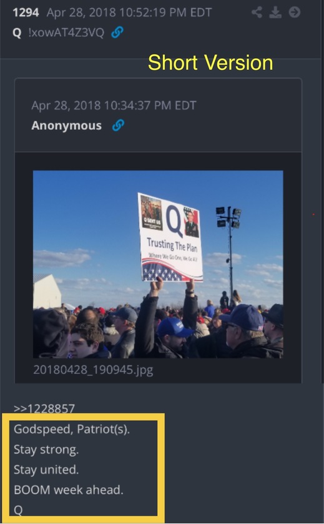Click the 'Stay strong.' line
The height and width of the screenshot is (524, 324).
(x=46, y=450)
